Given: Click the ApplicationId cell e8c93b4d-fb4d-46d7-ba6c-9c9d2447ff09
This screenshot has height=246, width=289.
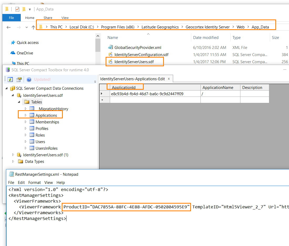Looking at the screenshot, I should [155, 94].
